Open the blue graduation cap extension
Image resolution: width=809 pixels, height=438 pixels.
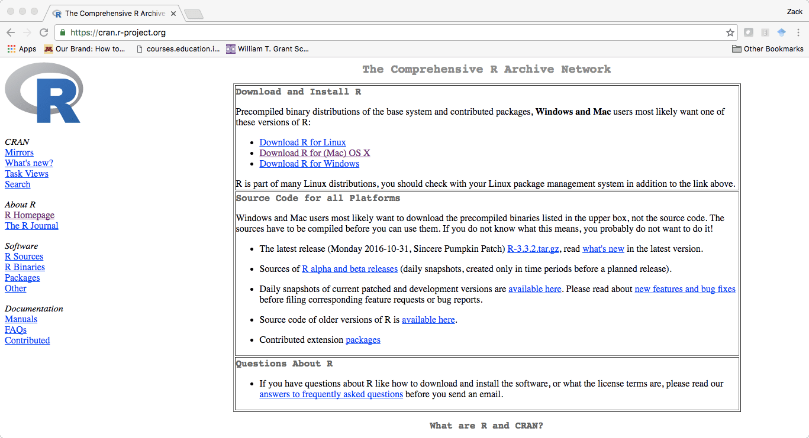pyautogui.click(x=782, y=33)
